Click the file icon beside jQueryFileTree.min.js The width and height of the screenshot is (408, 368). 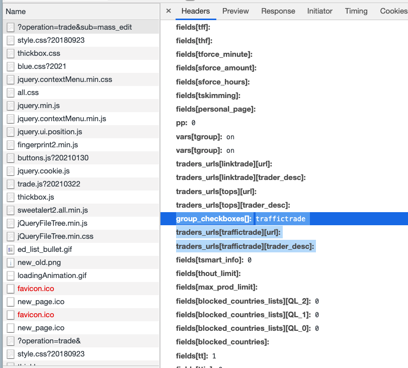pos(11,223)
